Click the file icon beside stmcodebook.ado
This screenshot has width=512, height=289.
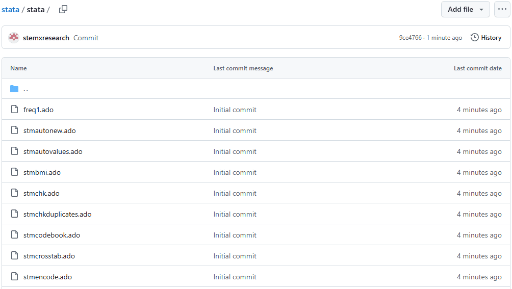[14, 235]
